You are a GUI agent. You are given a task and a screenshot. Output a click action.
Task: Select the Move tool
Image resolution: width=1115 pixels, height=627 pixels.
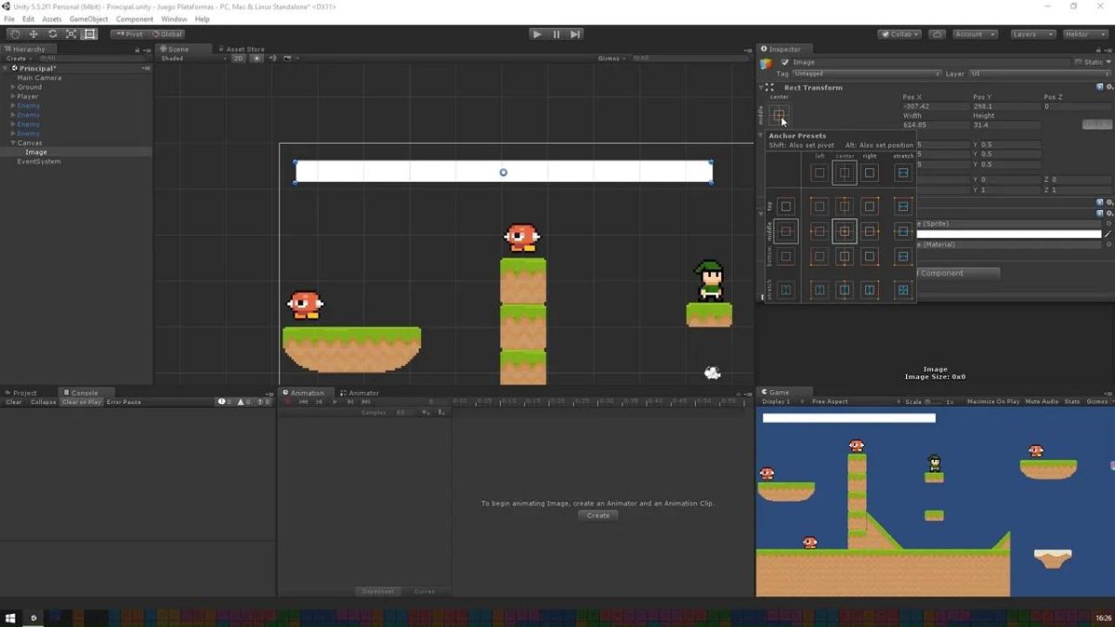33,34
